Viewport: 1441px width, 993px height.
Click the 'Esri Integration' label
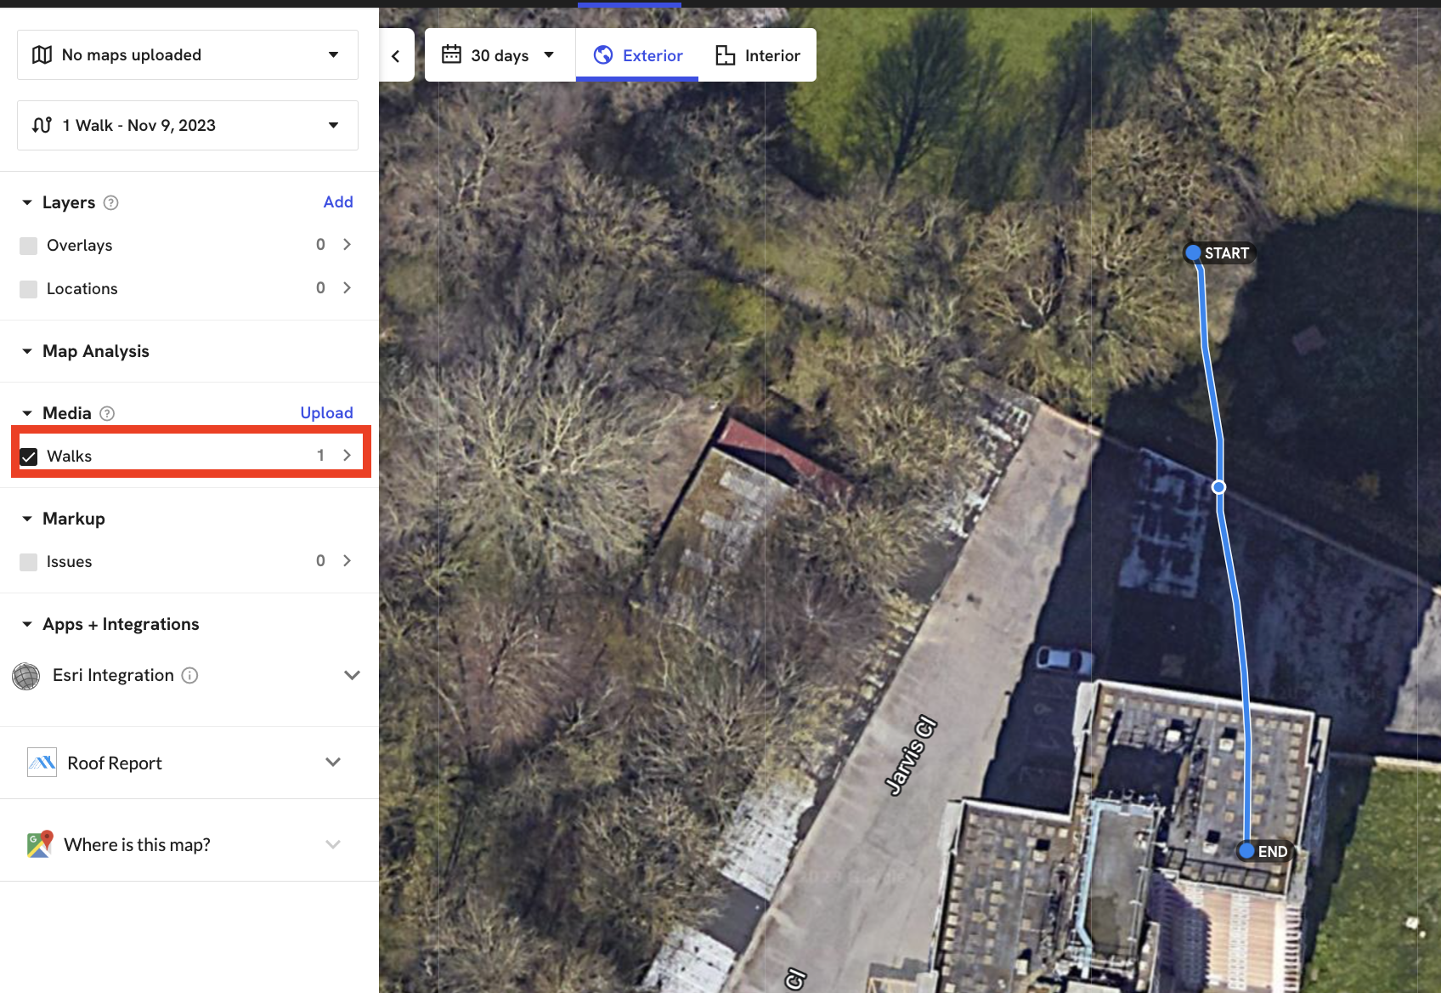click(x=113, y=676)
